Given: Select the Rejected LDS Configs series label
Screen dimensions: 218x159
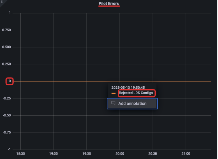Looking at the screenshot, I should tap(136, 93).
